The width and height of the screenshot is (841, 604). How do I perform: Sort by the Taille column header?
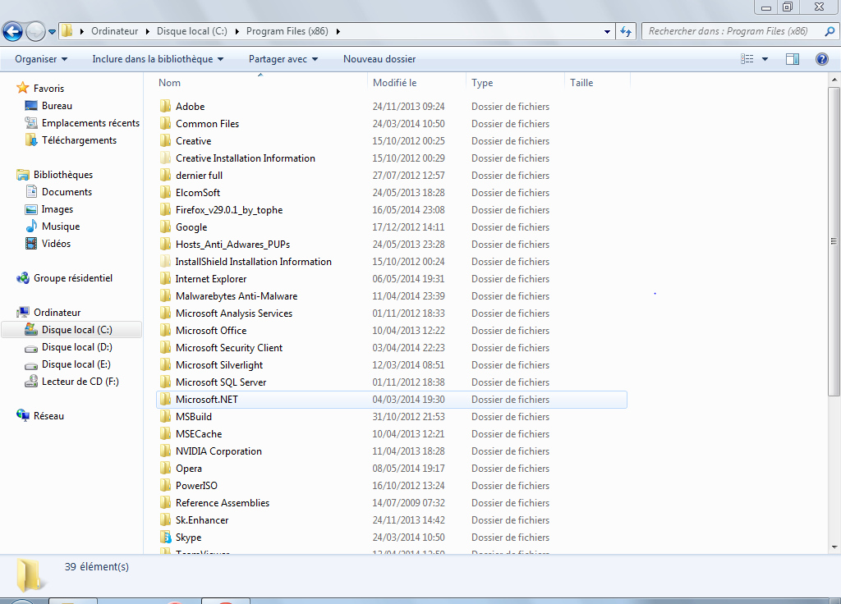click(598, 83)
